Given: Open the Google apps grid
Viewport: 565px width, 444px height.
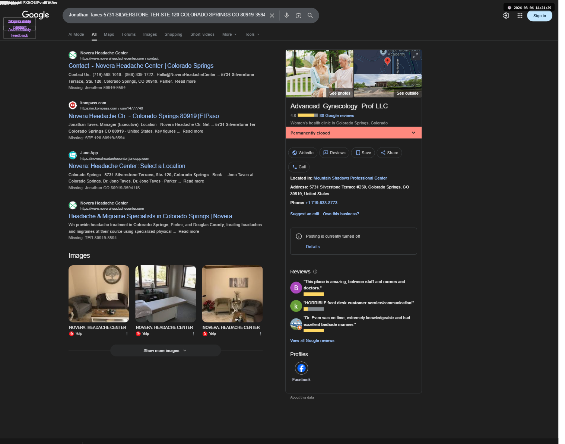Looking at the screenshot, I should pyautogui.click(x=520, y=16).
